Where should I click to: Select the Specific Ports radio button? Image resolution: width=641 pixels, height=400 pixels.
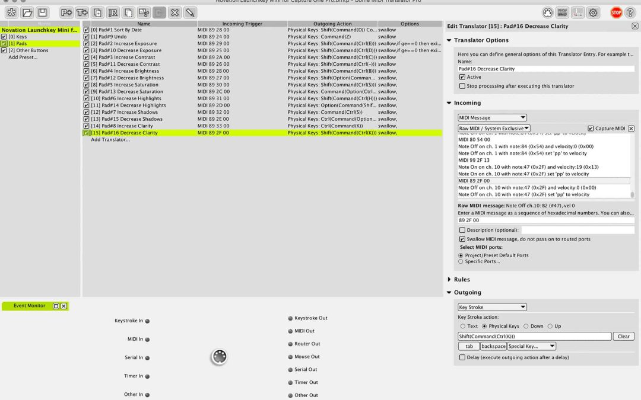click(x=461, y=261)
